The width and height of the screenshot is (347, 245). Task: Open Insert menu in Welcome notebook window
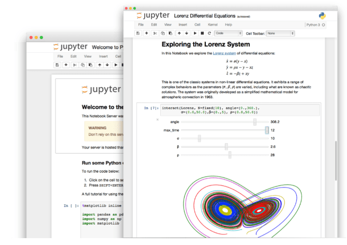103,56
